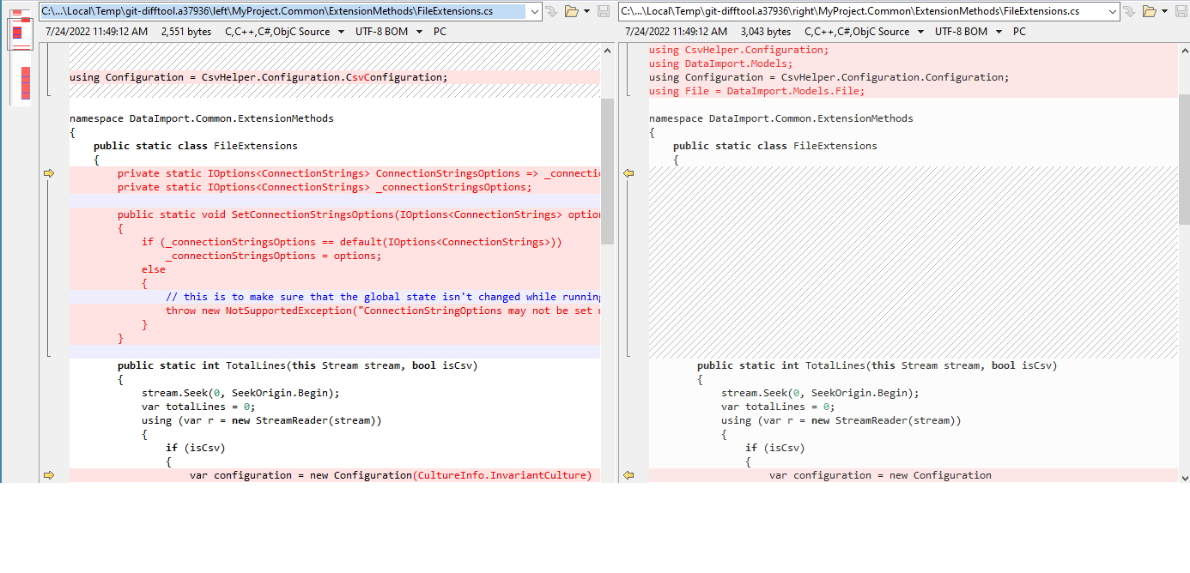Click the left pane back arrow icon

tap(551, 11)
